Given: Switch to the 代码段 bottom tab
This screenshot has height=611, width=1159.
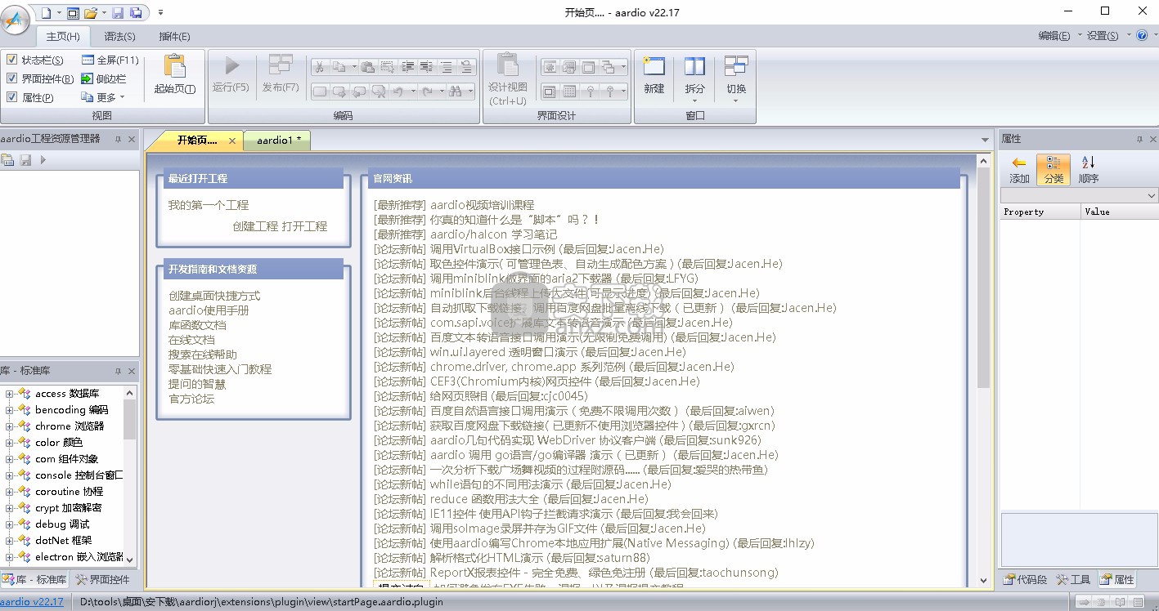Looking at the screenshot, I should [x=1026, y=579].
